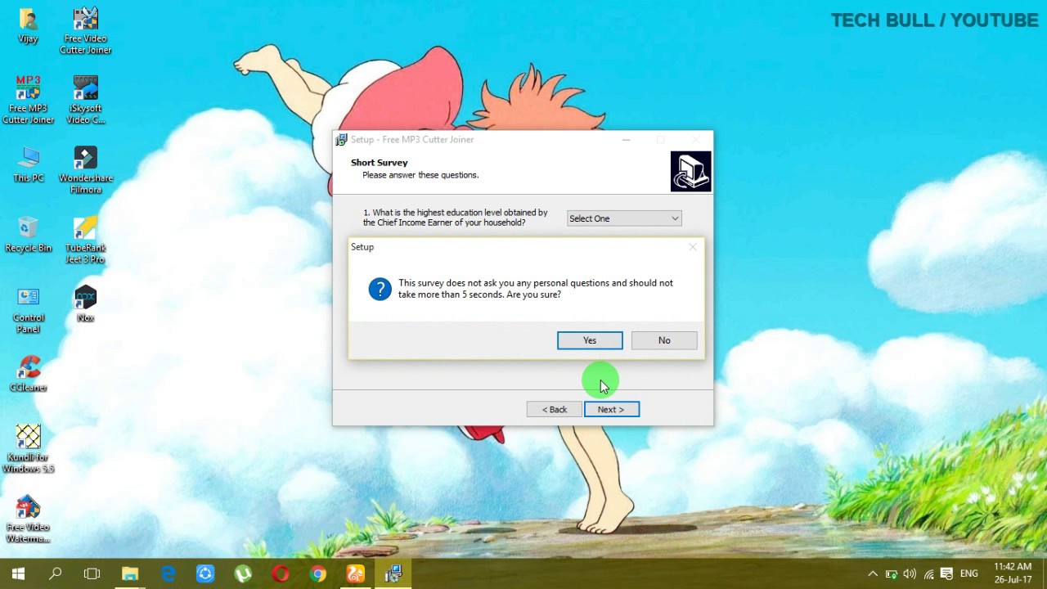1047x589 pixels.
Task: Open Free Video Cutter Joiner desktop shortcut
Action: coord(85,30)
